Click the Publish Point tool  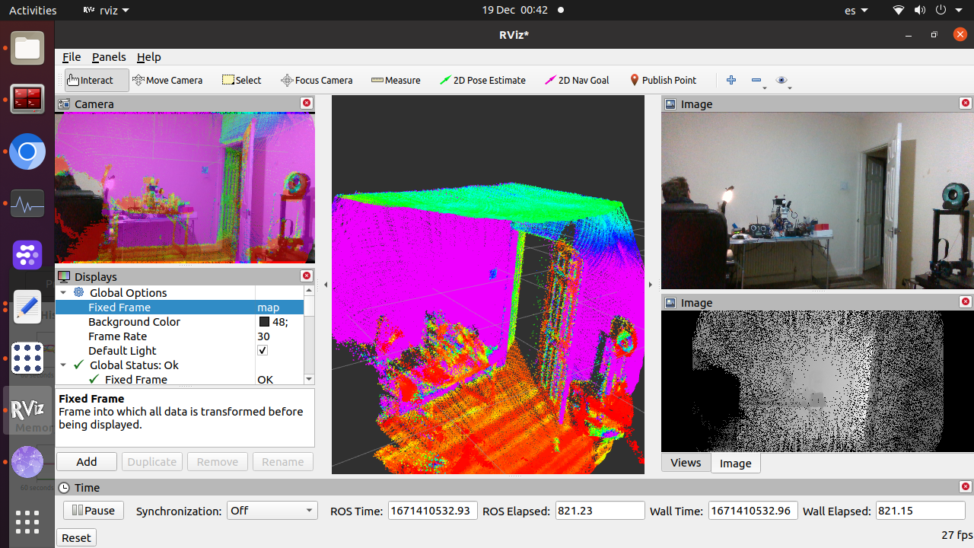pyautogui.click(x=663, y=80)
